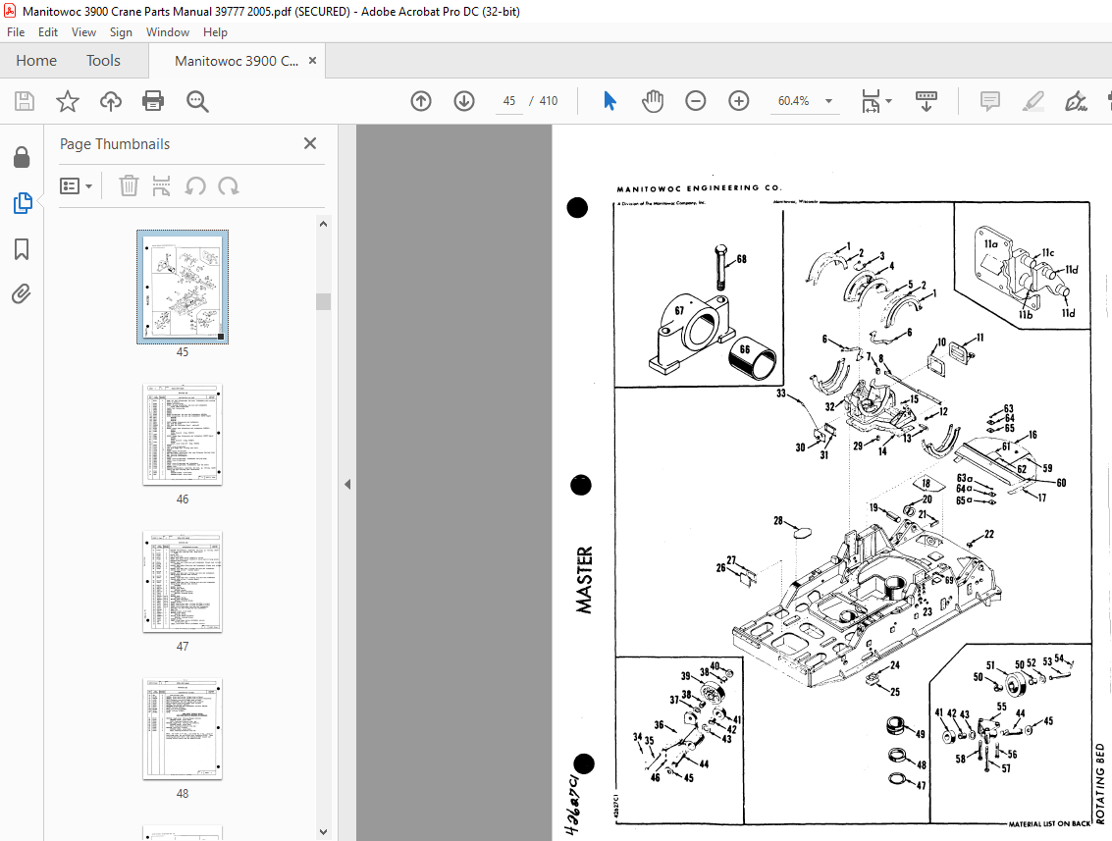The image size is (1112, 841).
Task: Open the find text magnifier
Action: [x=197, y=101]
